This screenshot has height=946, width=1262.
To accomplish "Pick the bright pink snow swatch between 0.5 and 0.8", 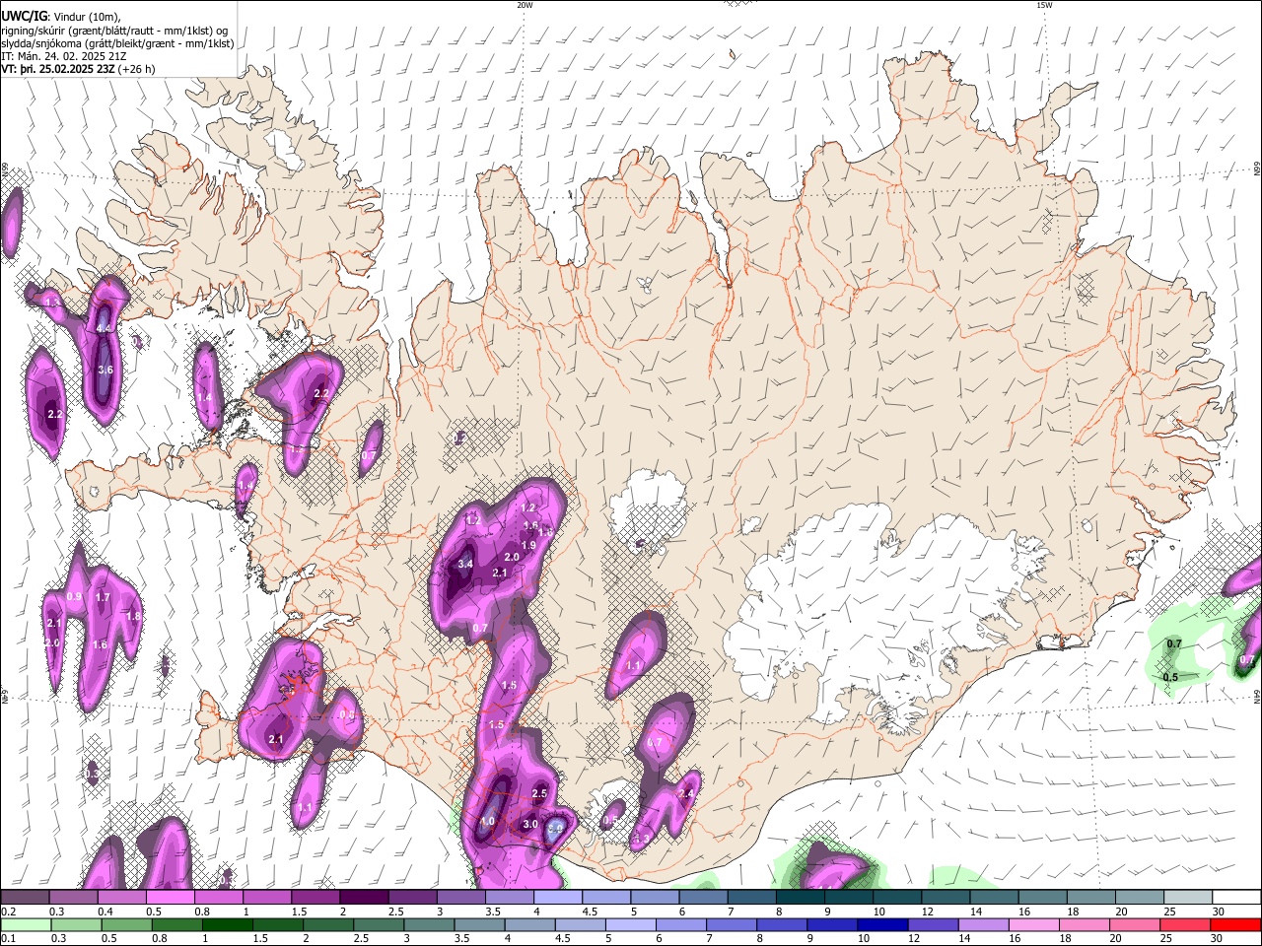I will [170, 897].
